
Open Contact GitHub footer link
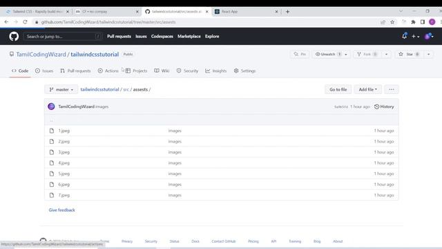(x=224, y=241)
